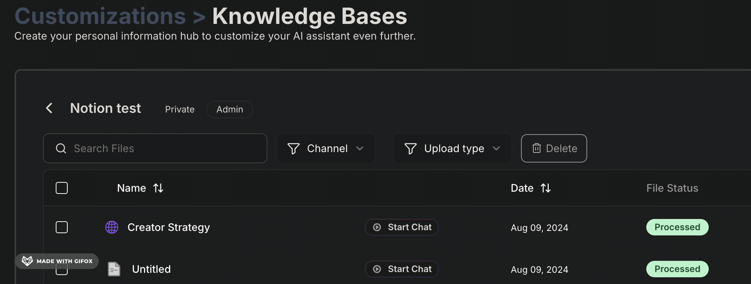Start Chat with the Untitled file
The image size is (751, 284).
click(x=402, y=269)
